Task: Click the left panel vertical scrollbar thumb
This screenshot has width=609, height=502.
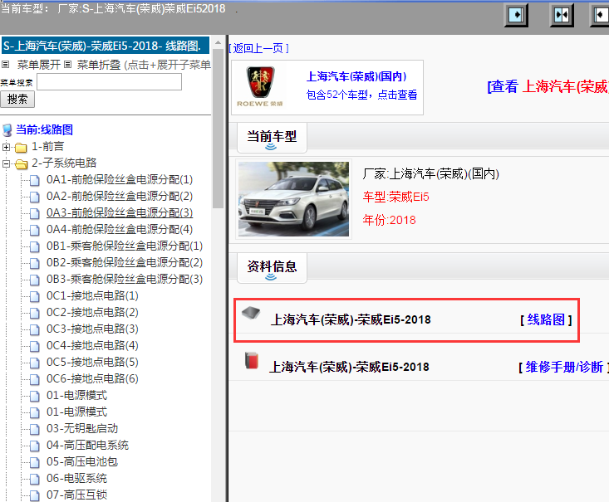Action: [x=218, y=128]
